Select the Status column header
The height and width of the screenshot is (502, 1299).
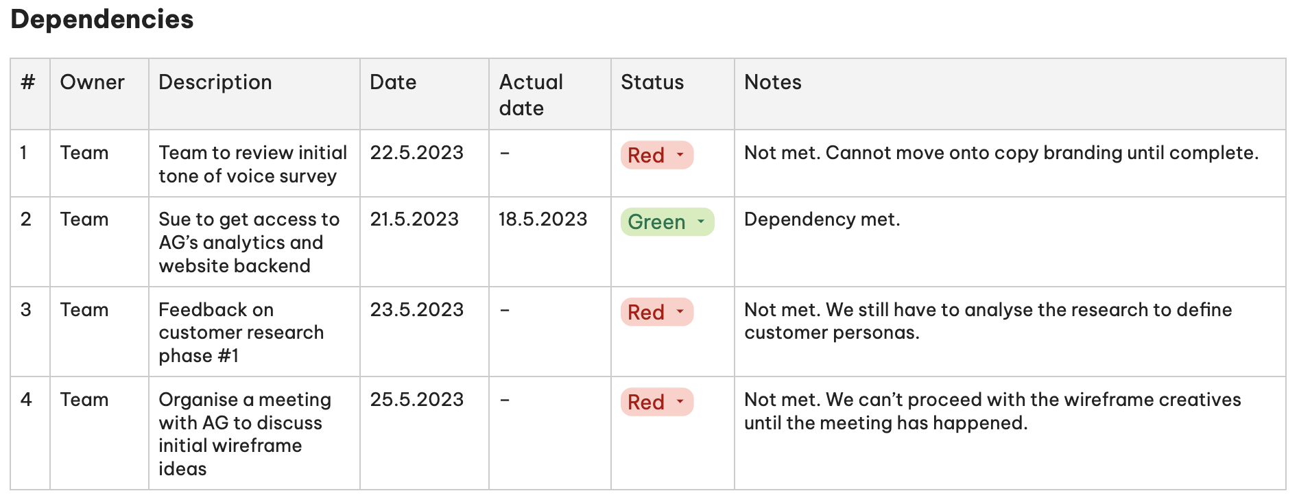652,82
